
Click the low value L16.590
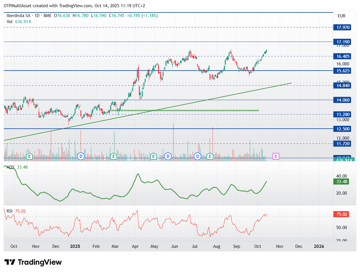point(99,16)
